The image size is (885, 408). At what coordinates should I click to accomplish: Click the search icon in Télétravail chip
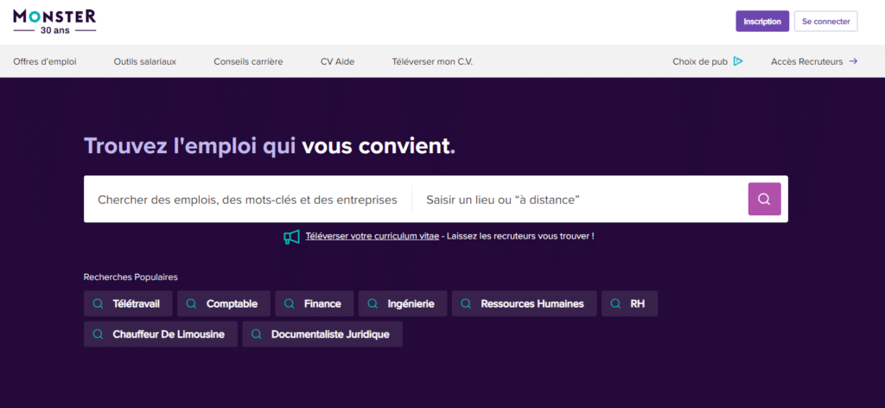pos(99,303)
